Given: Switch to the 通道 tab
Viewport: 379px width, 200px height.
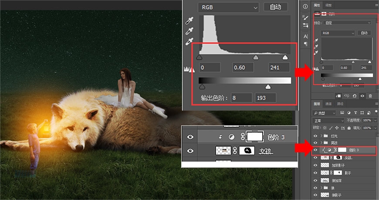Looking at the screenshot, I should pyautogui.click(x=328, y=104).
